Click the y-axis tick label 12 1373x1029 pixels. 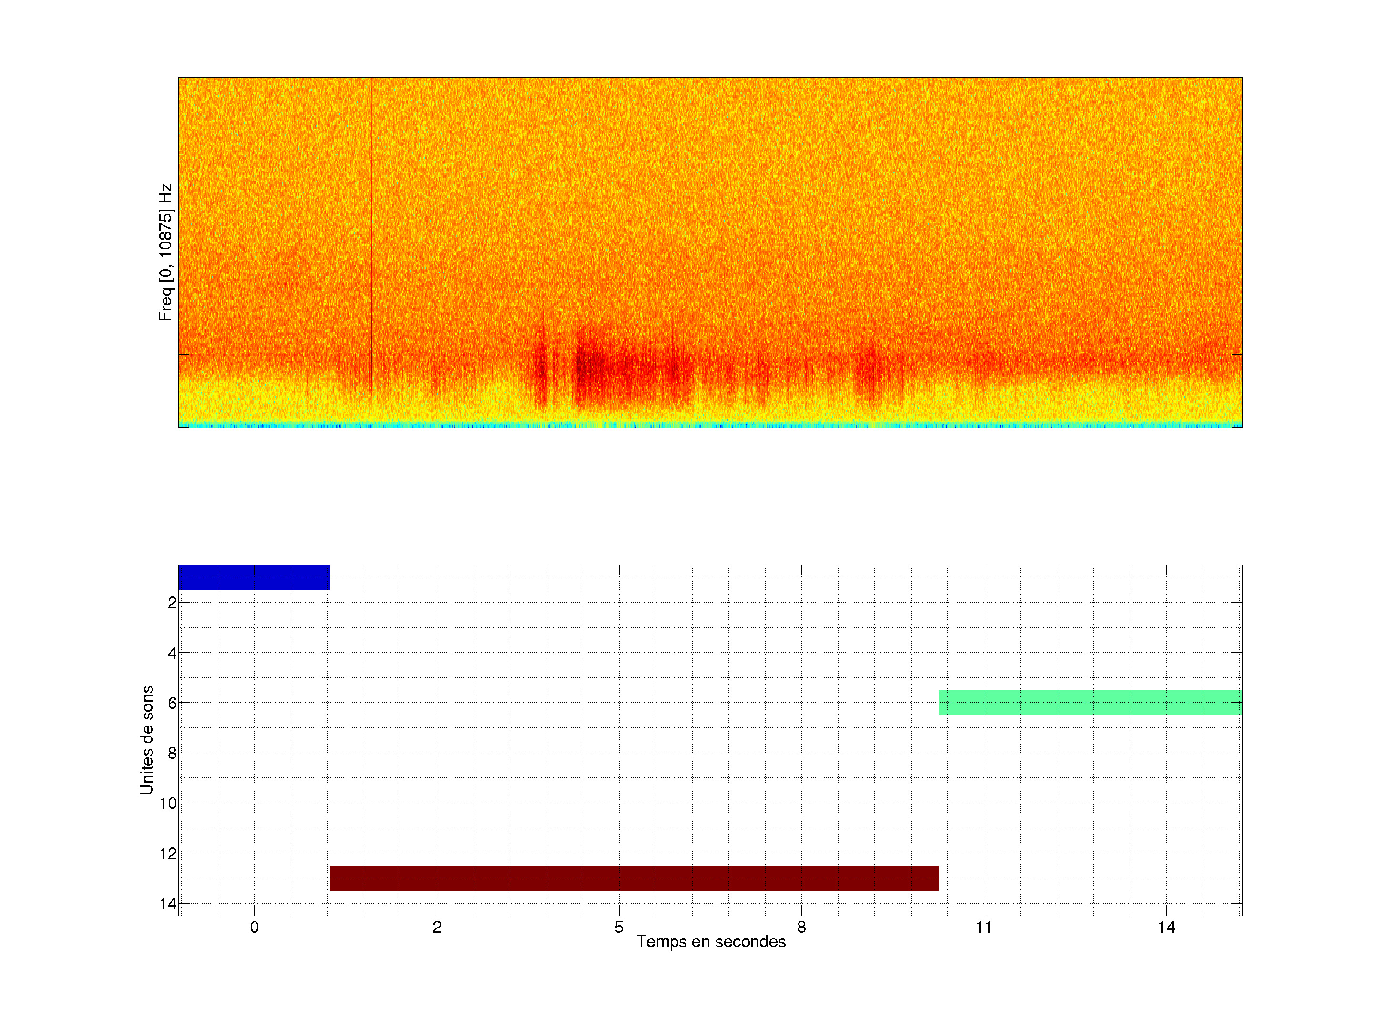click(168, 854)
